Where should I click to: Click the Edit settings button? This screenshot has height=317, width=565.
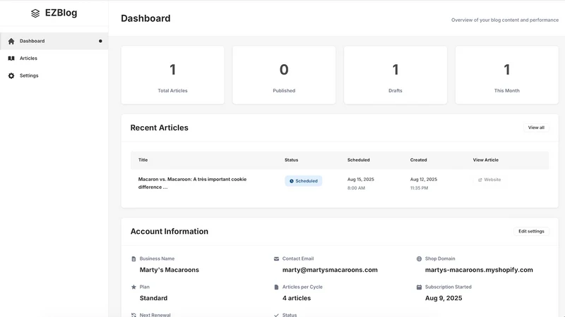click(531, 232)
